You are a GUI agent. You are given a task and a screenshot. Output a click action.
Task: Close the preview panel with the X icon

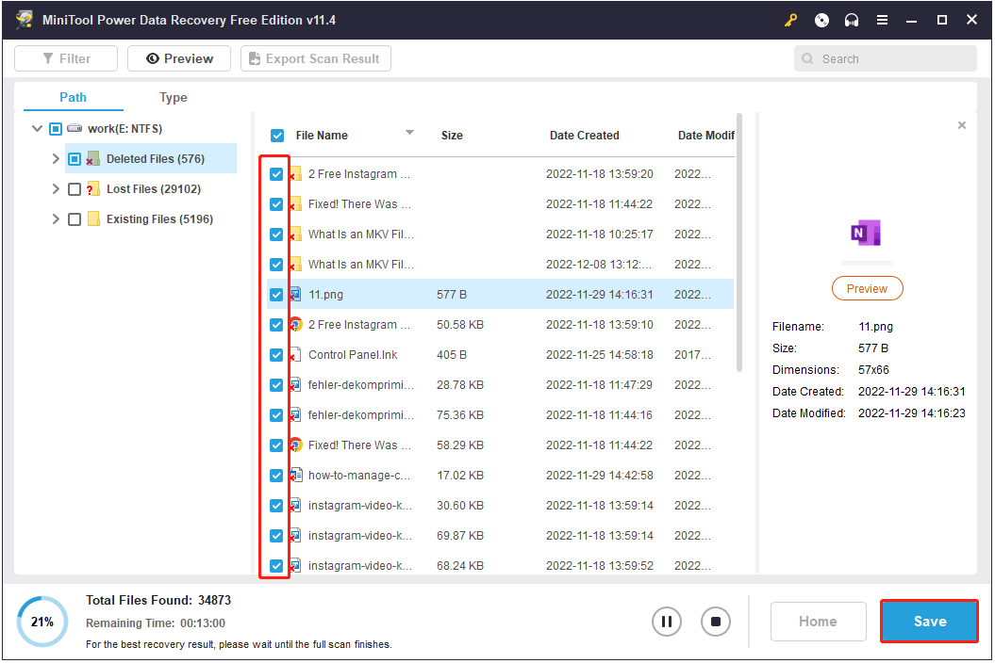(961, 125)
